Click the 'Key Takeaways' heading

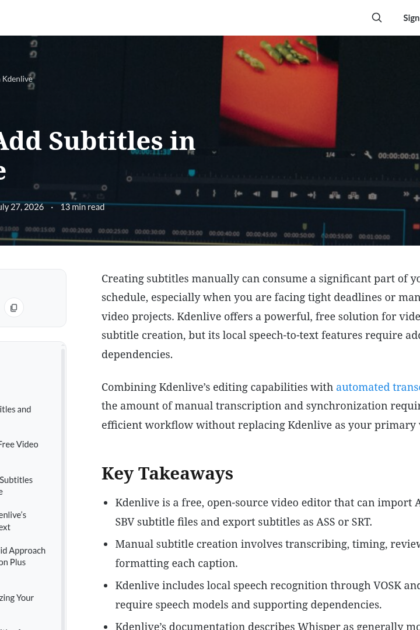(x=167, y=473)
